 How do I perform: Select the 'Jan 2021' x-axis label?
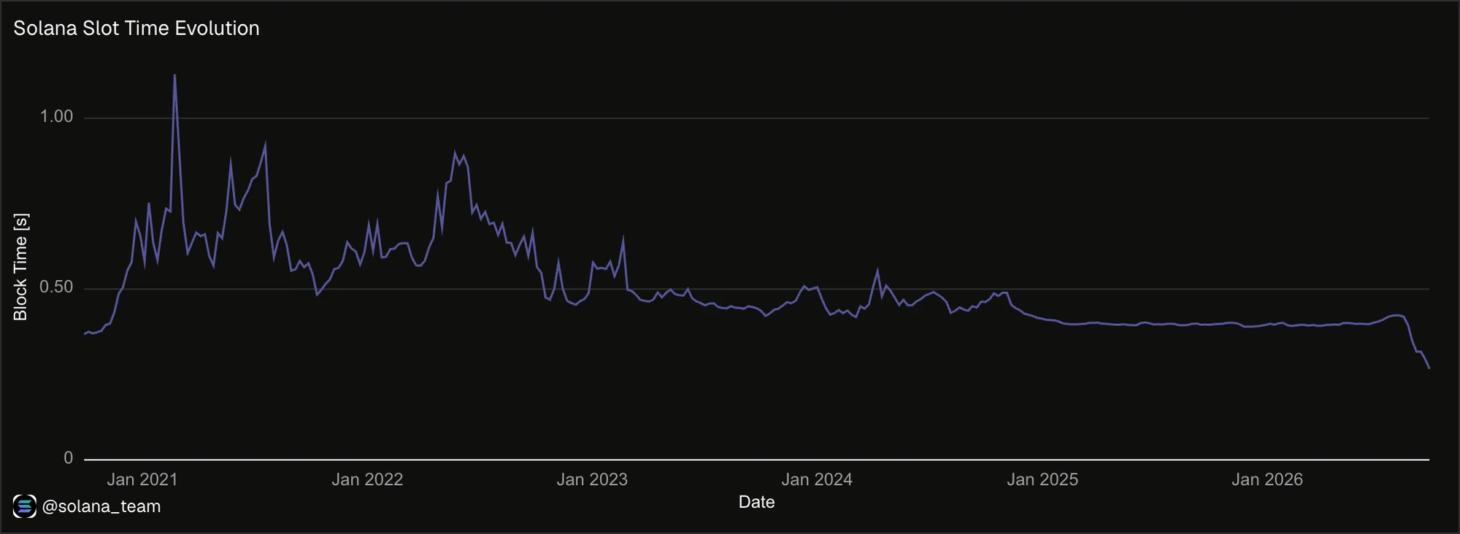click(142, 479)
